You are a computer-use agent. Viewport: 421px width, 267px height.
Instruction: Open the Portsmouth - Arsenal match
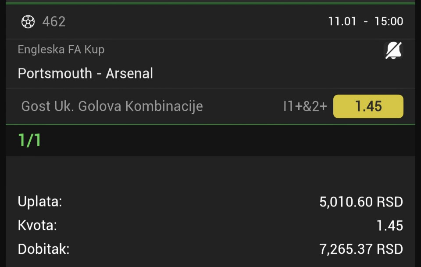[x=85, y=73]
